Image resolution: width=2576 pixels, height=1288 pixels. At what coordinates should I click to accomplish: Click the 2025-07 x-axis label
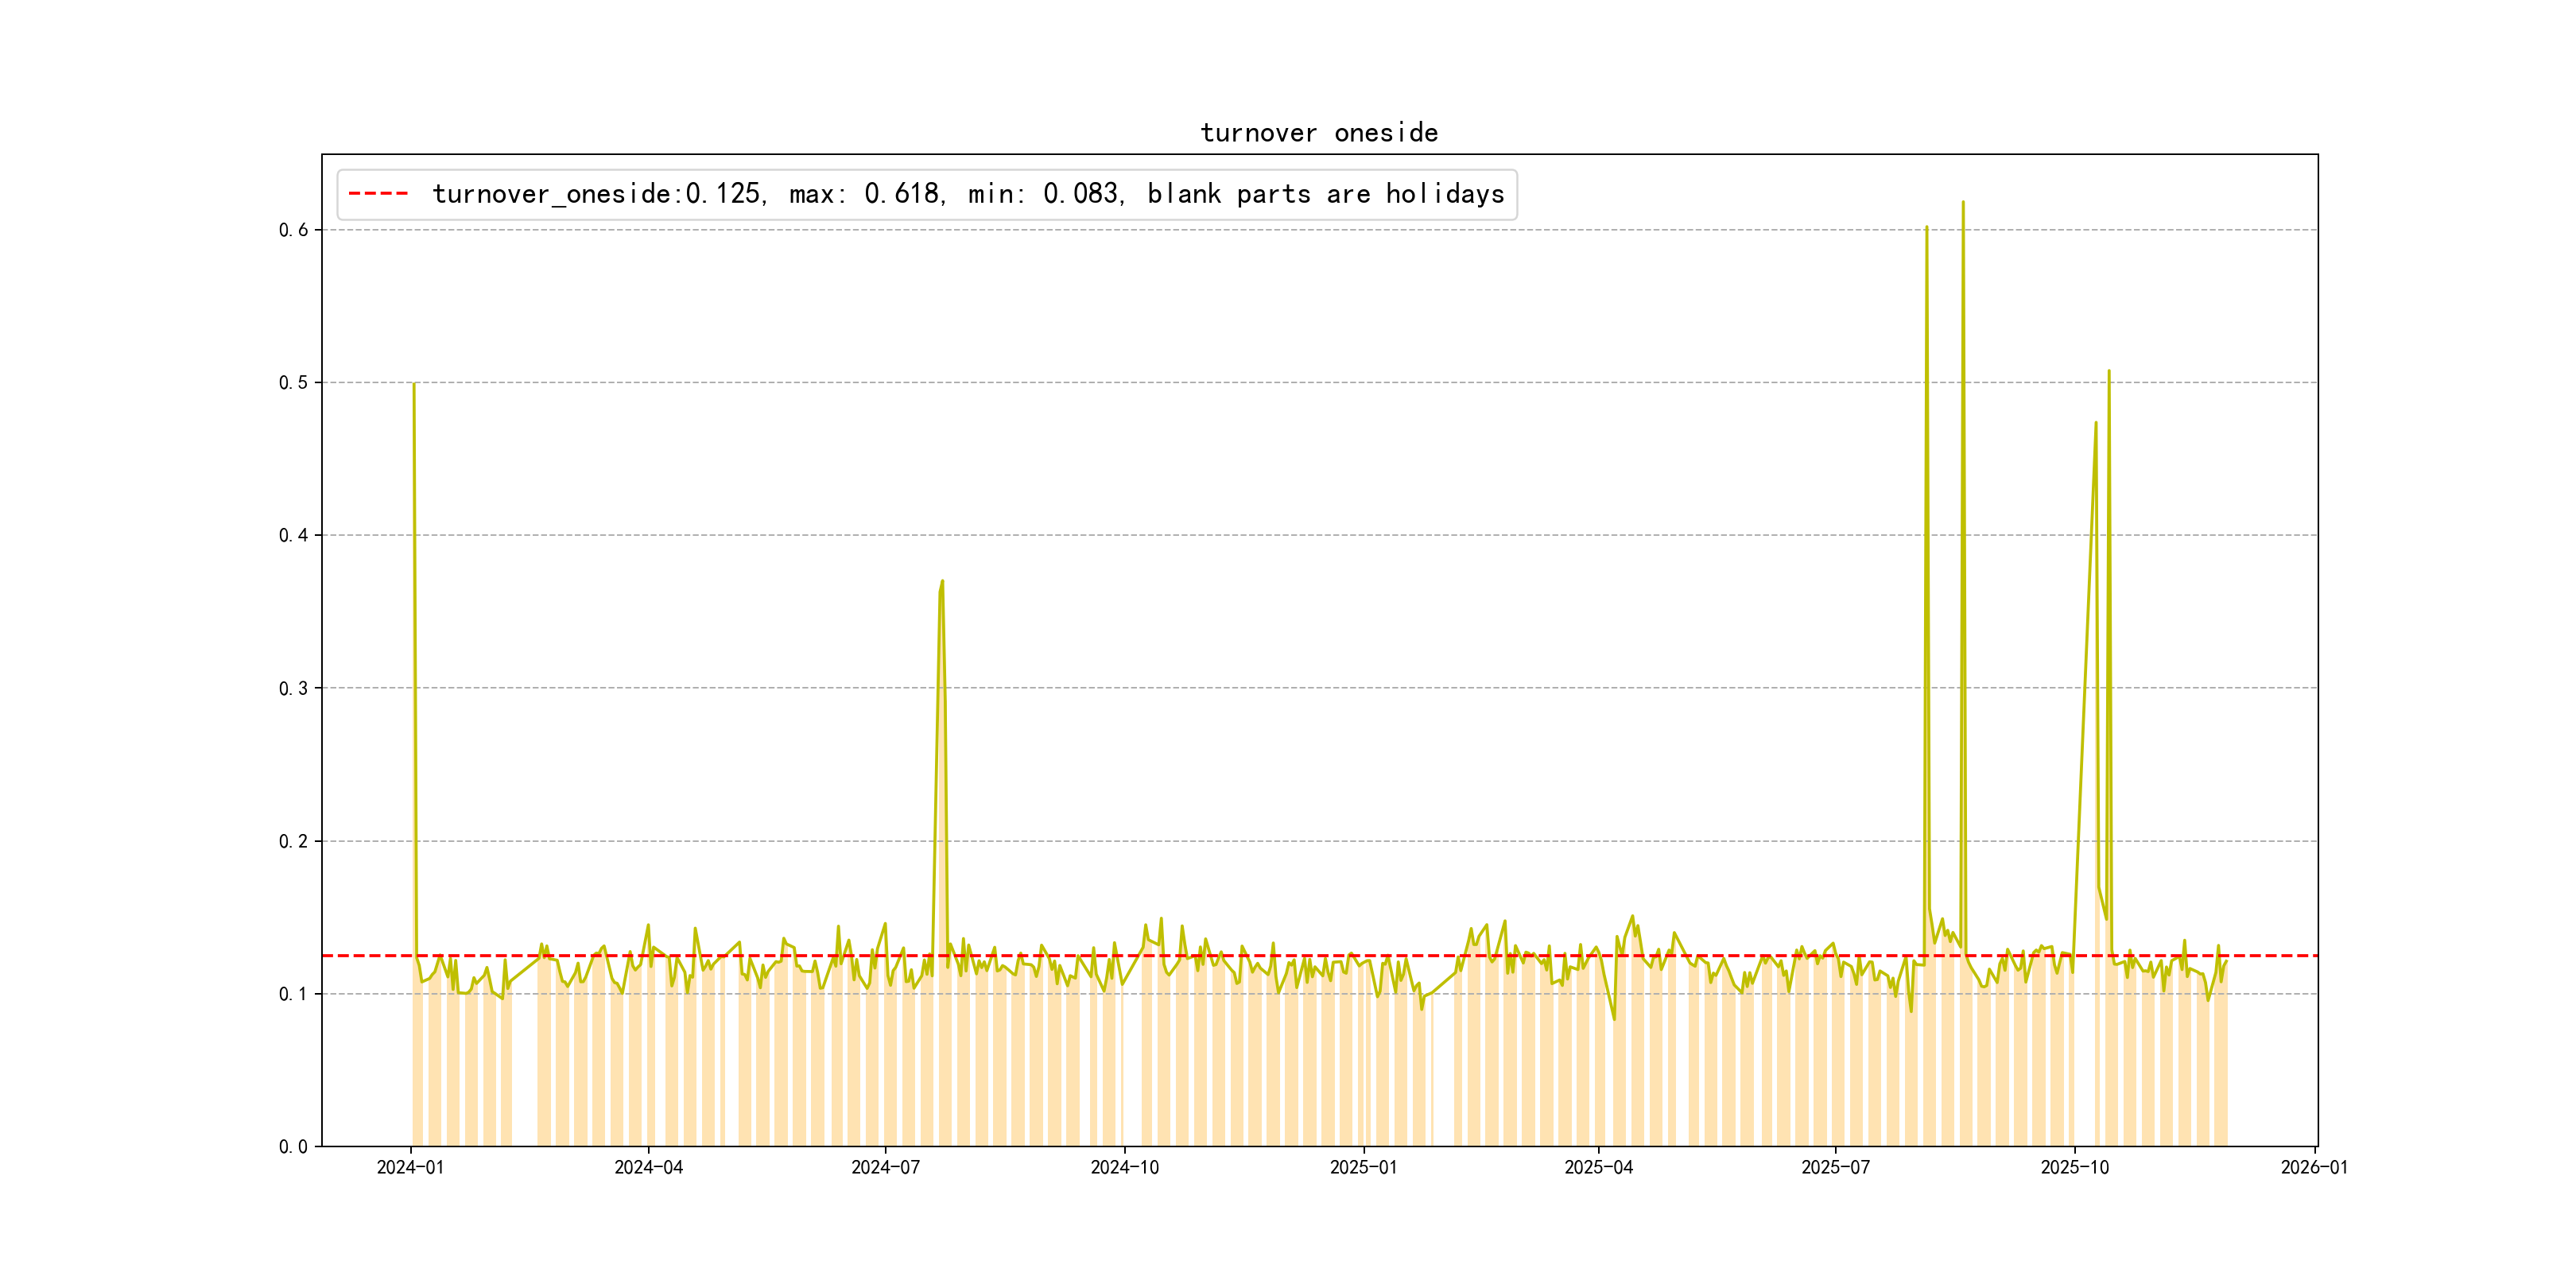(1835, 1167)
